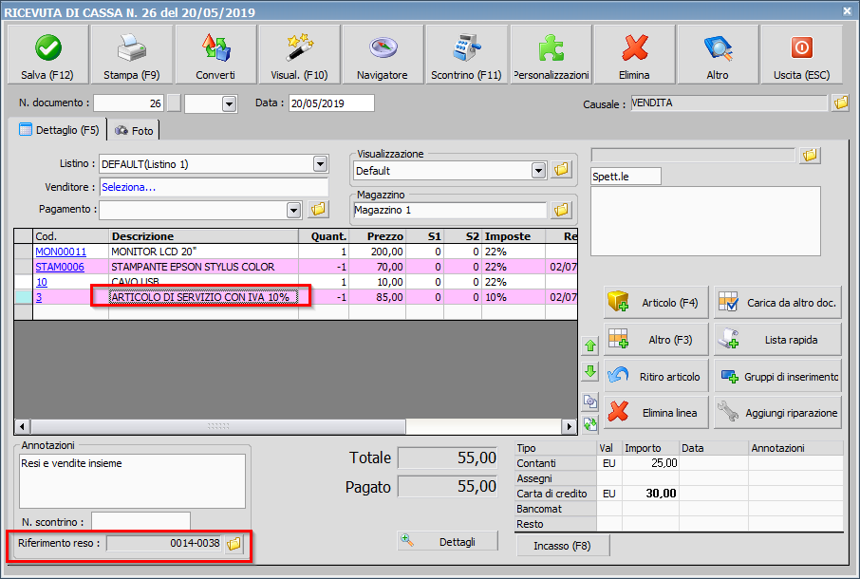Click the N. documento field
Image resolution: width=860 pixels, height=579 pixels.
128,103
